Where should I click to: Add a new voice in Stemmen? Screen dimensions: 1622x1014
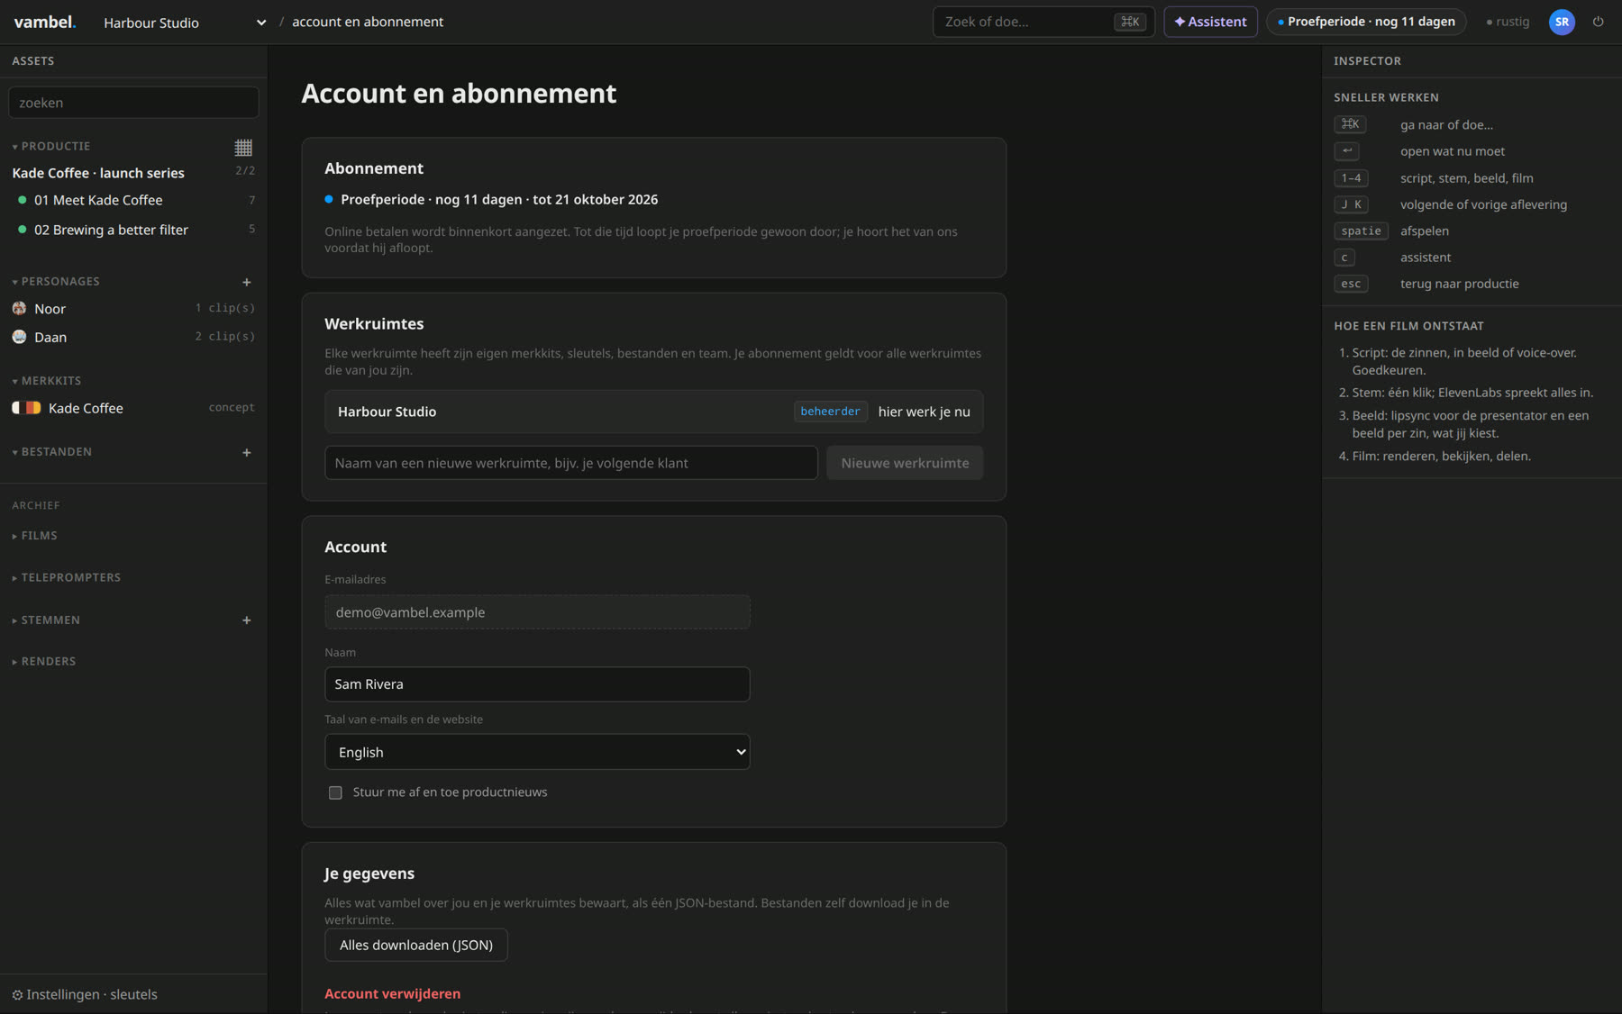tap(246, 620)
